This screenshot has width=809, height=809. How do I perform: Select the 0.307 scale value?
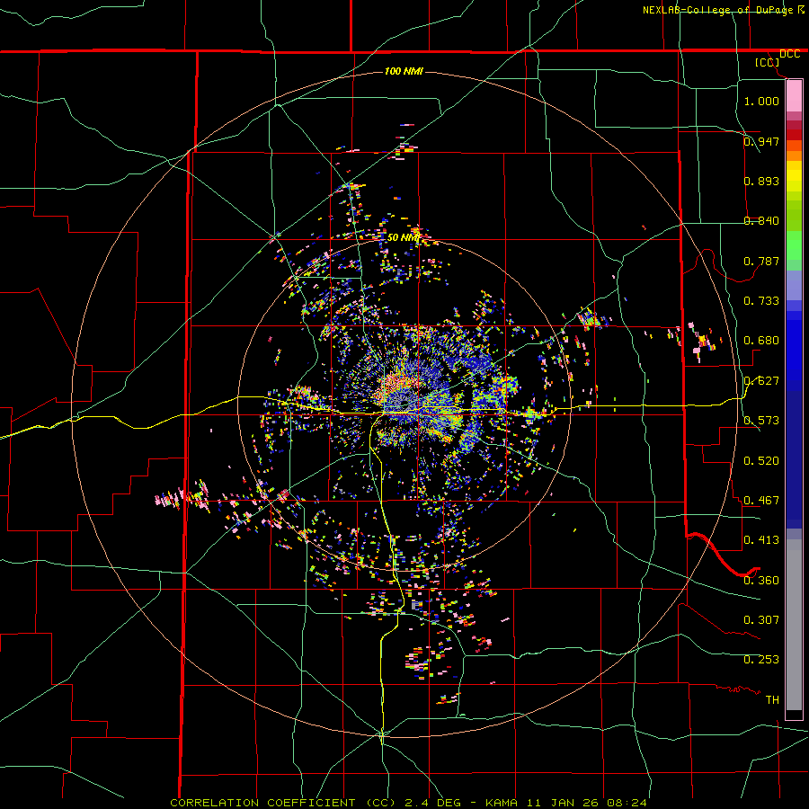761,619
